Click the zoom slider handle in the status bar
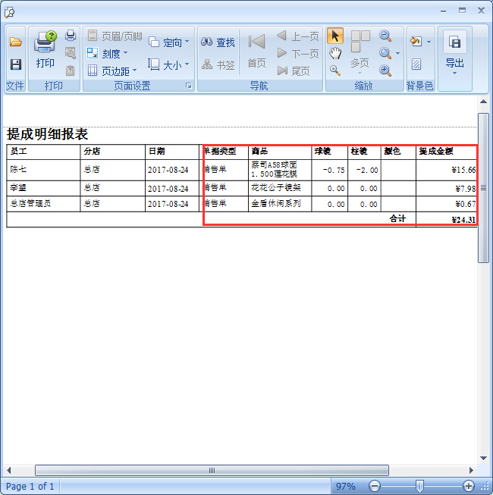The image size is (493, 495). coord(419,486)
